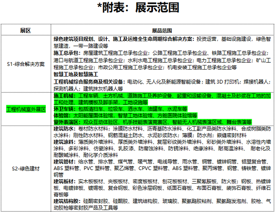Select the '展品范围' column header
Viewport: 275px width, 212px height.
[x=164, y=30]
